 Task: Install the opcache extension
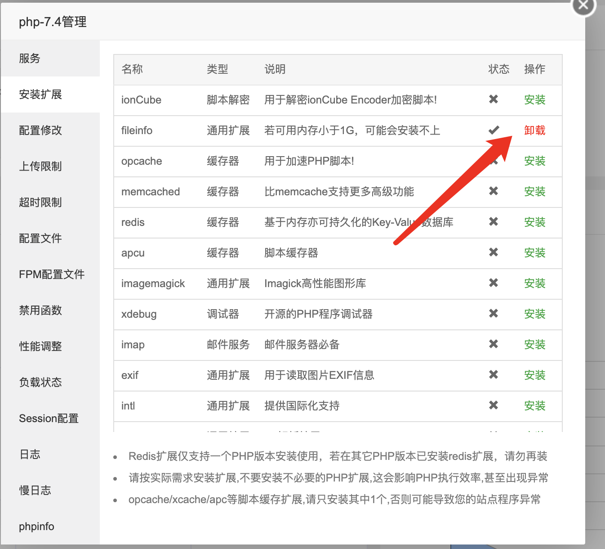click(534, 161)
